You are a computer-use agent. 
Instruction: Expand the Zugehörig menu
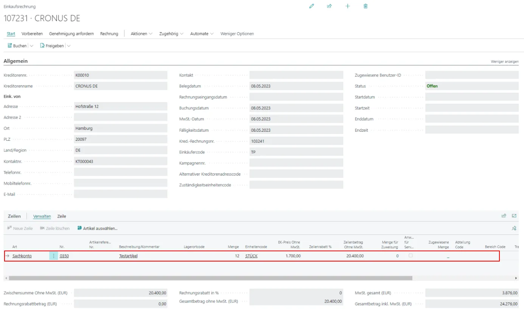coord(171,34)
